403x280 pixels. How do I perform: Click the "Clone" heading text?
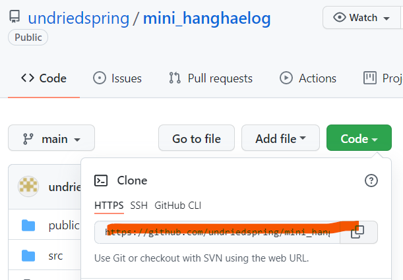point(132,181)
